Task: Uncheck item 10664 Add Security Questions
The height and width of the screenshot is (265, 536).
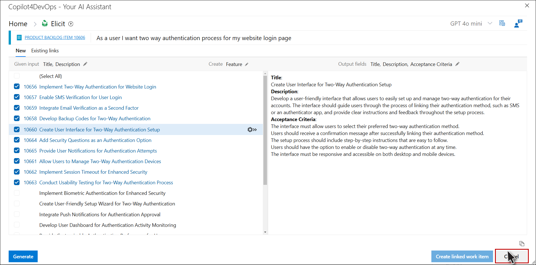Action: 17,140
